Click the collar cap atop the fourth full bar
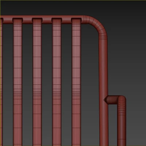The height and width of the screenshot is (146, 146). [x=76, y=20]
